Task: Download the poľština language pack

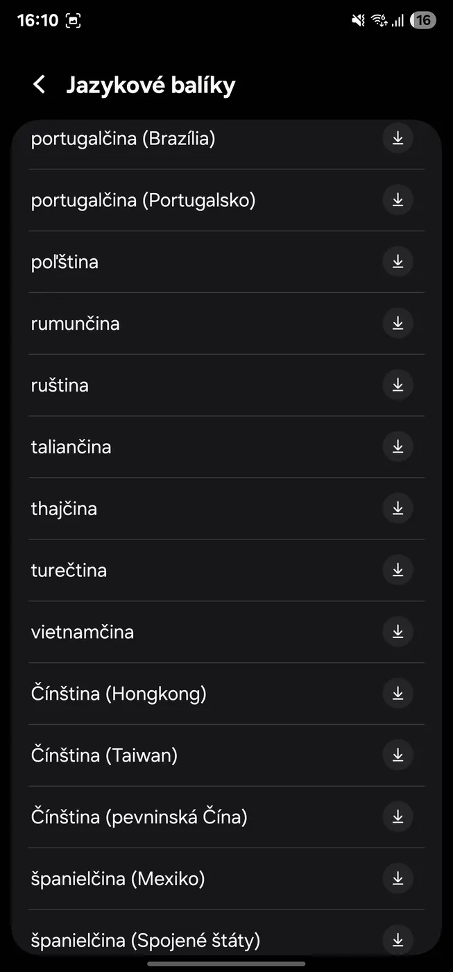Action: tap(398, 262)
